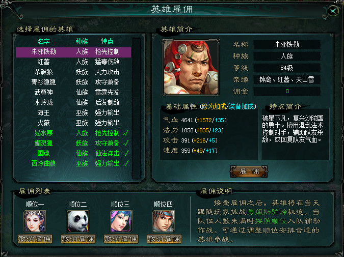Click the 种族 column header
This screenshot has width=344, height=257.
tap(82, 41)
